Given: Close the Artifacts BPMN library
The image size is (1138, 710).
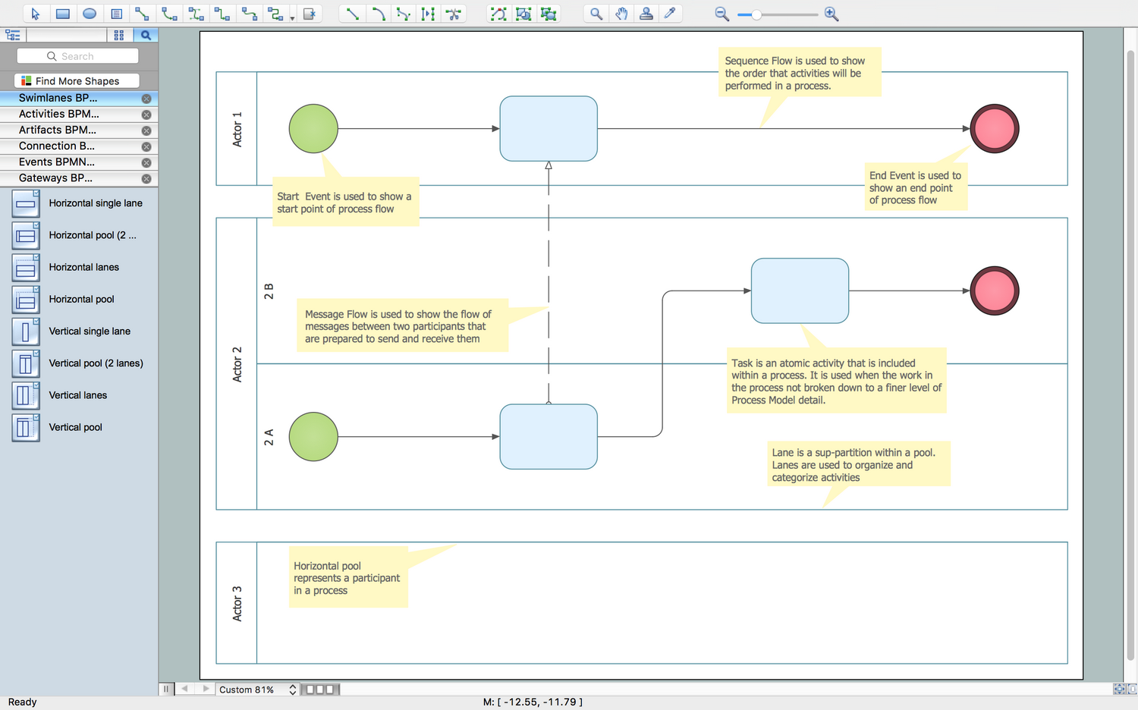Looking at the screenshot, I should [146, 130].
